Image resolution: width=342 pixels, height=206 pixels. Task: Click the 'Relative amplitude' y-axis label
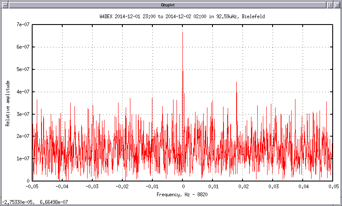[8, 103]
